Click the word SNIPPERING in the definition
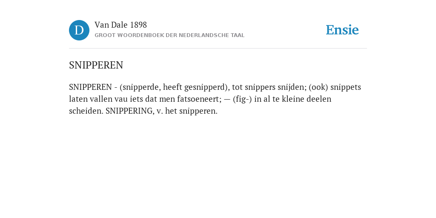Screen dimensions: 436x218 [129, 111]
